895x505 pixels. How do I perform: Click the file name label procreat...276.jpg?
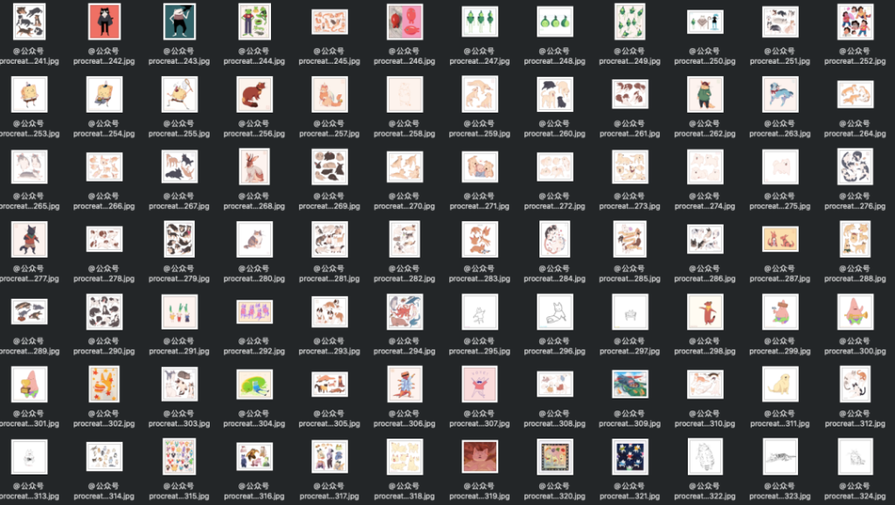coord(855,207)
